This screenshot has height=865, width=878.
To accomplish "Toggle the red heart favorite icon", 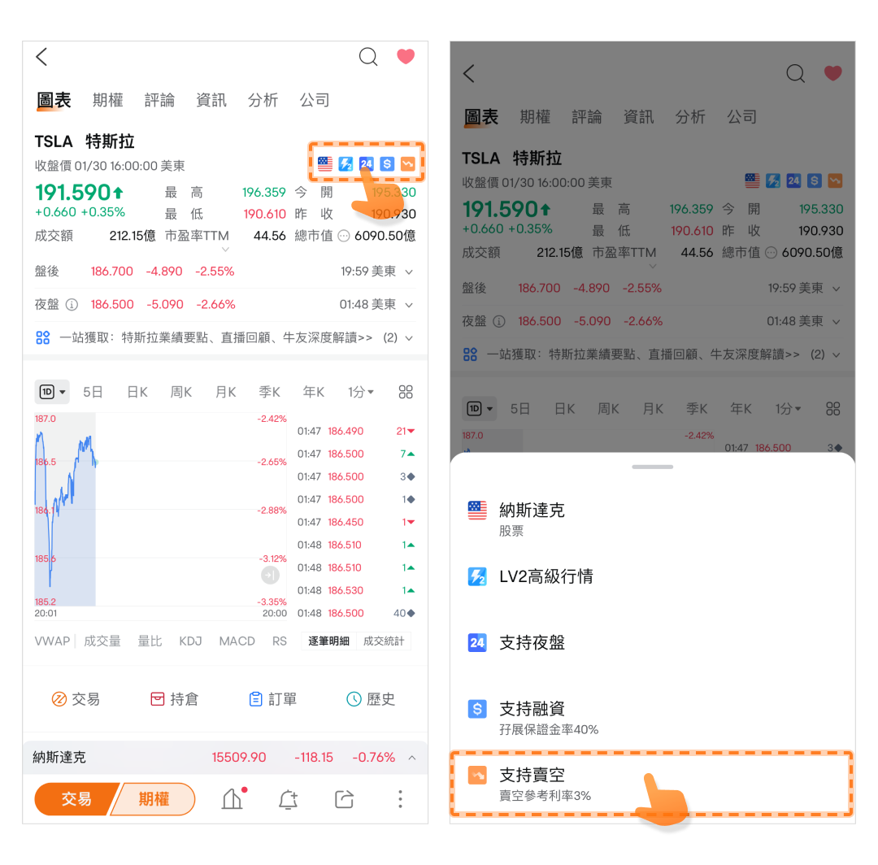I will (406, 56).
